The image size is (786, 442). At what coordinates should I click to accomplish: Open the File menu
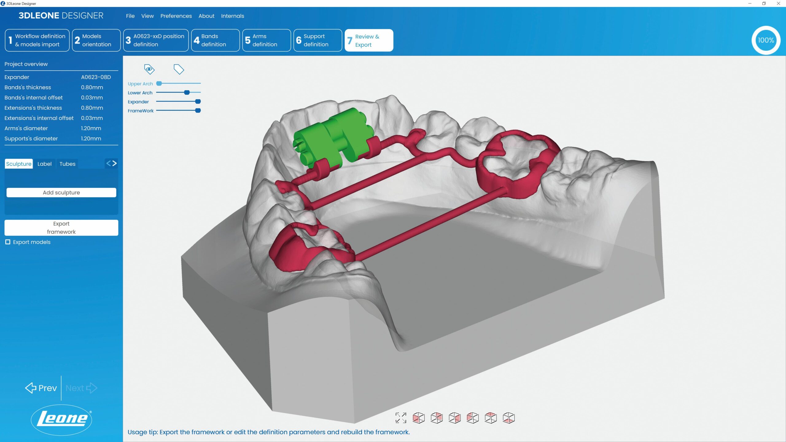pos(130,16)
